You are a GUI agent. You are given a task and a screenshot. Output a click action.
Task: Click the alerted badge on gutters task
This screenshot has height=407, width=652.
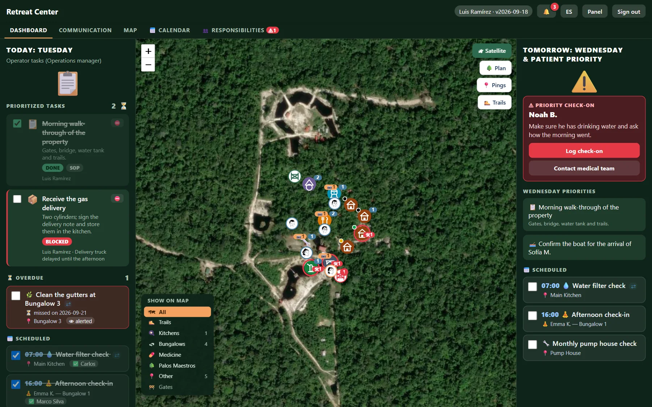[x=80, y=321]
